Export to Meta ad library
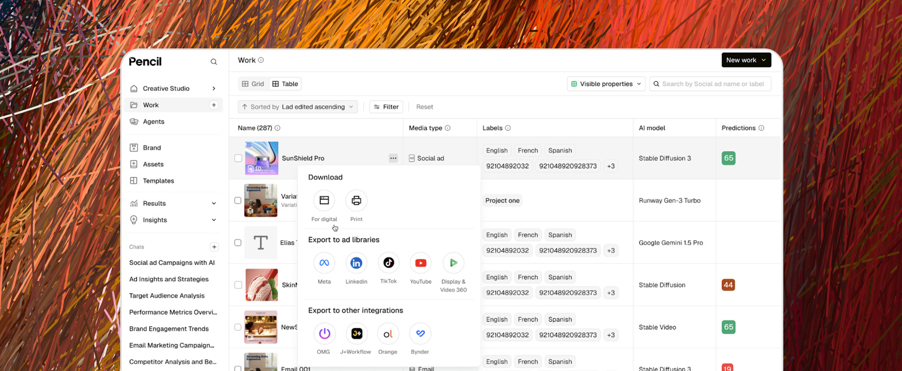The height and width of the screenshot is (371, 902). tap(324, 263)
